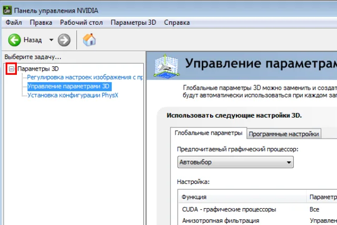Open the Автовыбор graphics processor dropdown

coord(235,162)
